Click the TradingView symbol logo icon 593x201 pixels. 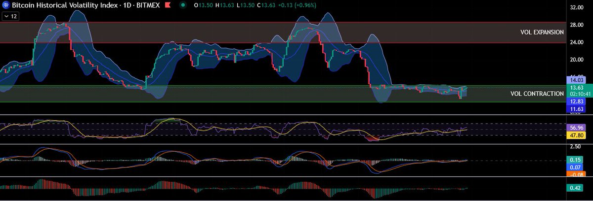tap(6, 5)
